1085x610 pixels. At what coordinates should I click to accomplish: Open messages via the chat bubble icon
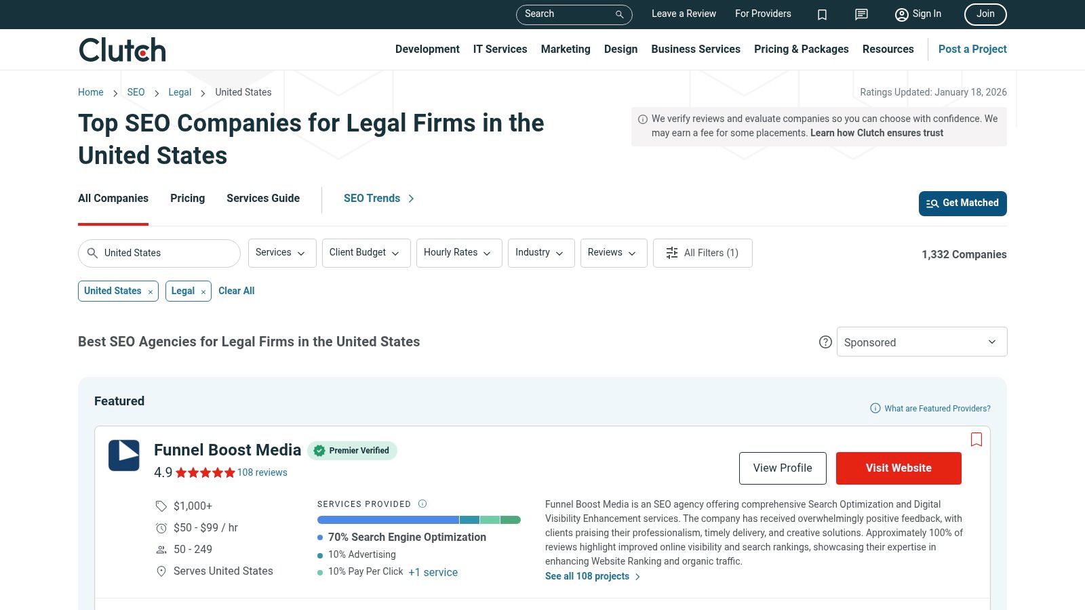pyautogui.click(x=861, y=14)
